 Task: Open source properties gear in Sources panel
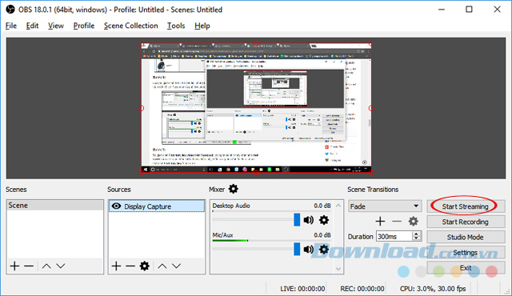point(144,266)
